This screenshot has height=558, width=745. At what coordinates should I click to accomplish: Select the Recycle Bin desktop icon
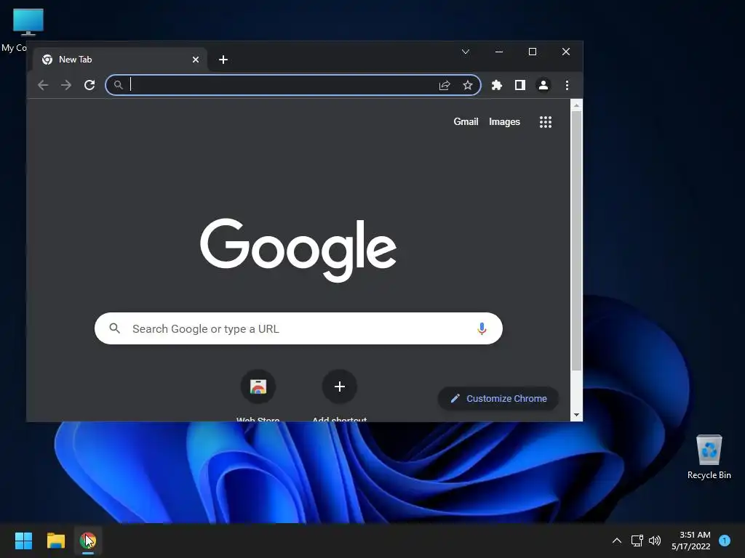tap(709, 457)
